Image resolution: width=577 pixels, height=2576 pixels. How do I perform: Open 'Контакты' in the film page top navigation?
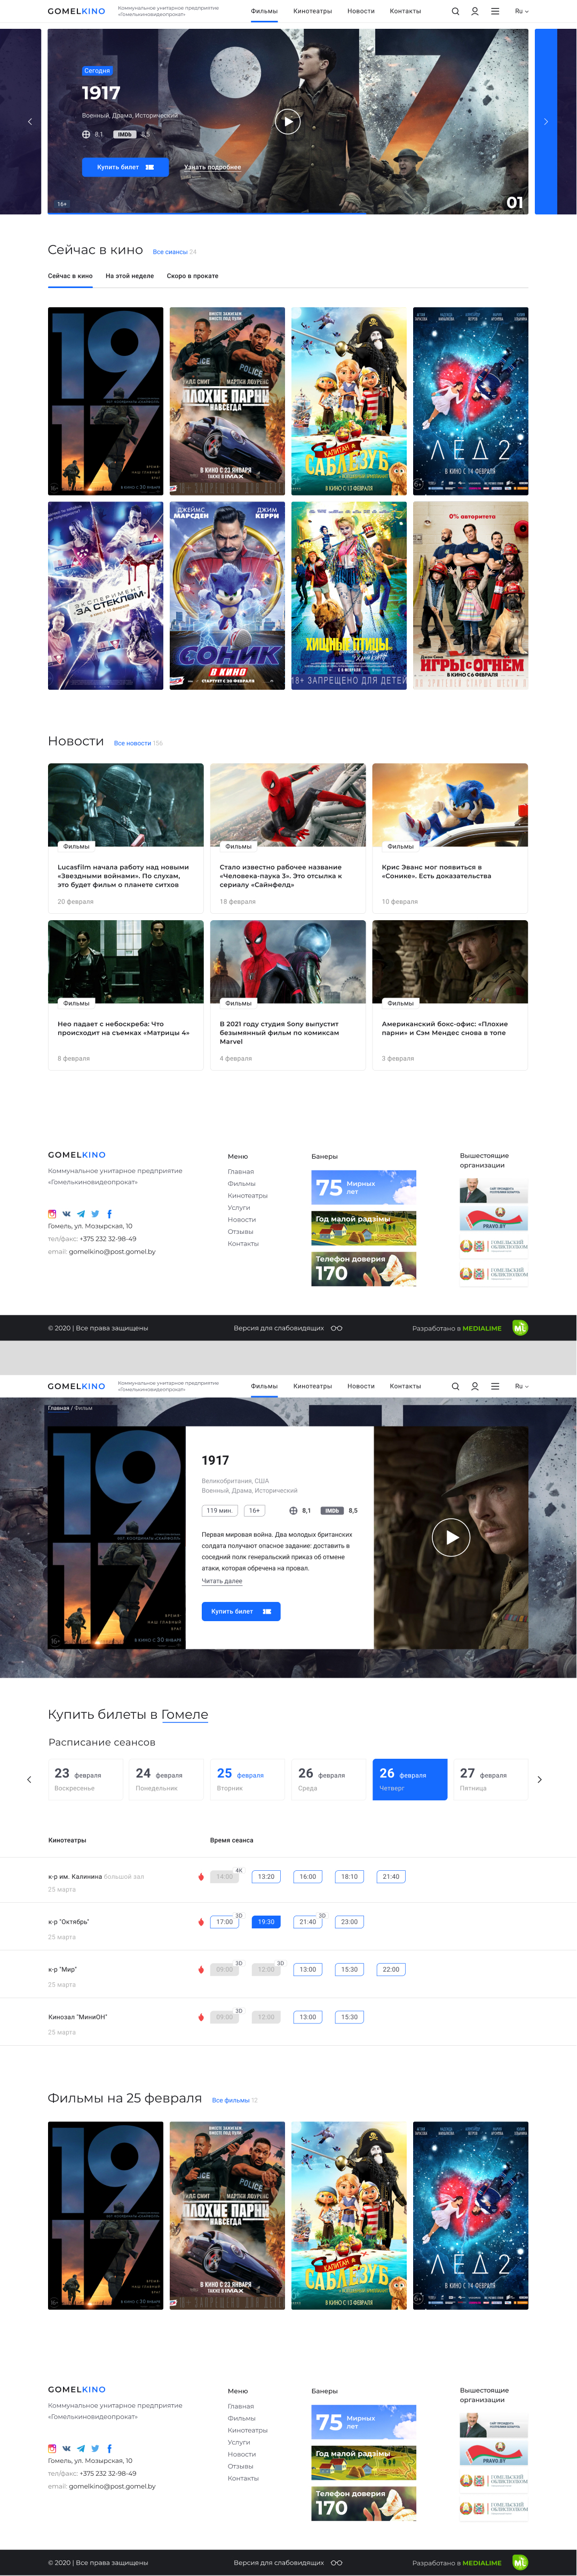tap(405, 1386)
